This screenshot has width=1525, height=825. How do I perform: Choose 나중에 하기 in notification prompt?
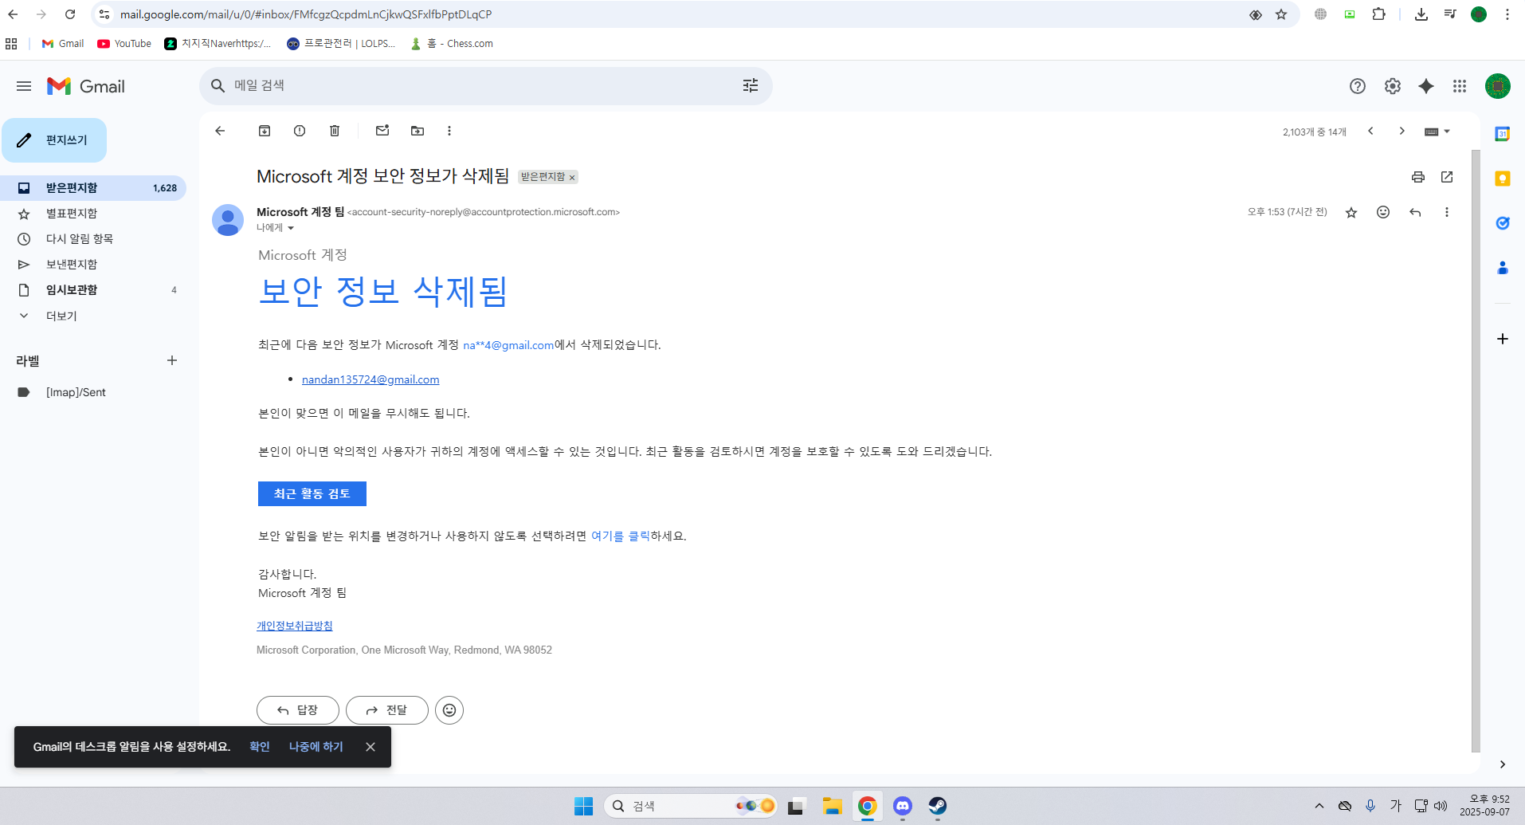click(x=316, y=747)
